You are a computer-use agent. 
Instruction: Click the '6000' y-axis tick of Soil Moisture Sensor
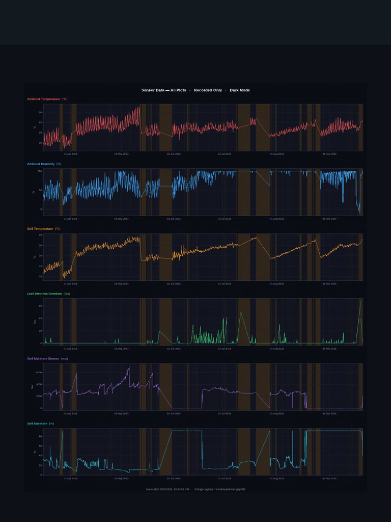coord(39,373)
